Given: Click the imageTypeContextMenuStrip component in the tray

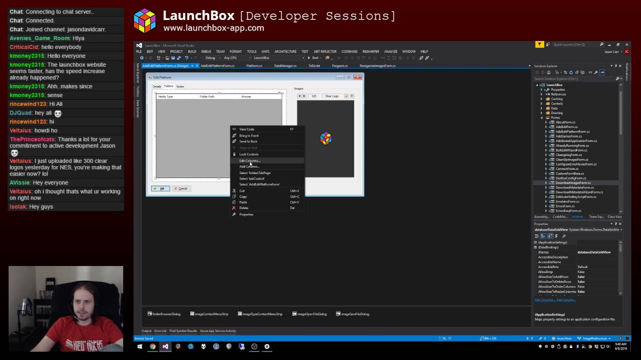Looking at the screenshot, I should tap(260, 314).
